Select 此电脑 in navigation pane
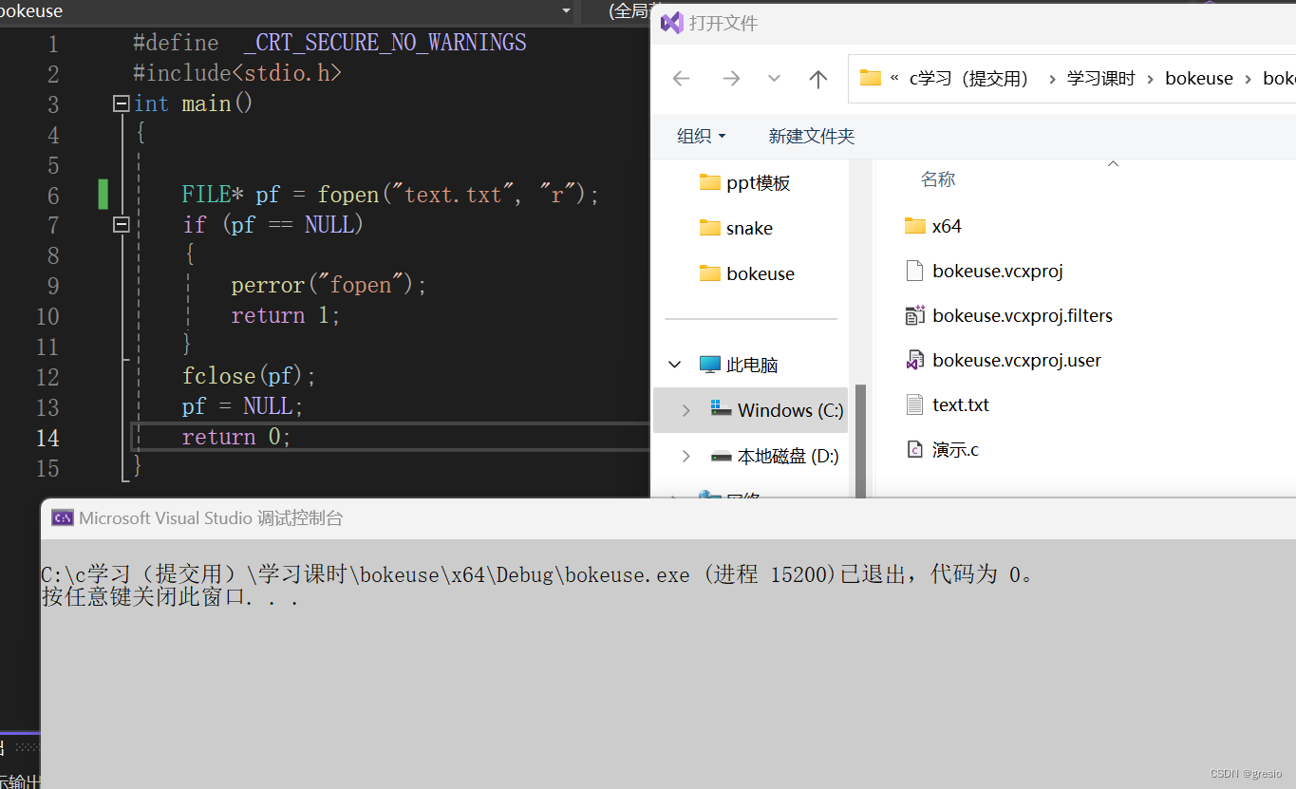 pos(752,365)
